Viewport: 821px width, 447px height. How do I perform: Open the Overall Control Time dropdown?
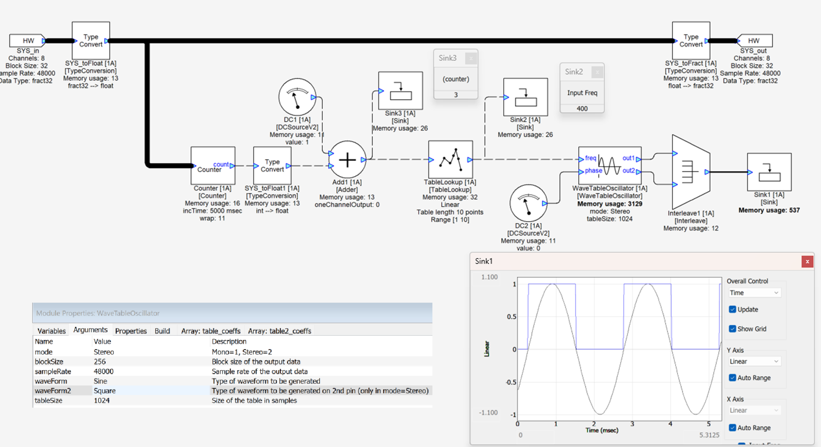[754, 293]
